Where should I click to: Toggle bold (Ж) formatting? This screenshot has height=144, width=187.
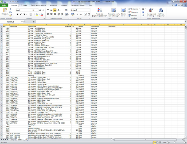(18, 14)
